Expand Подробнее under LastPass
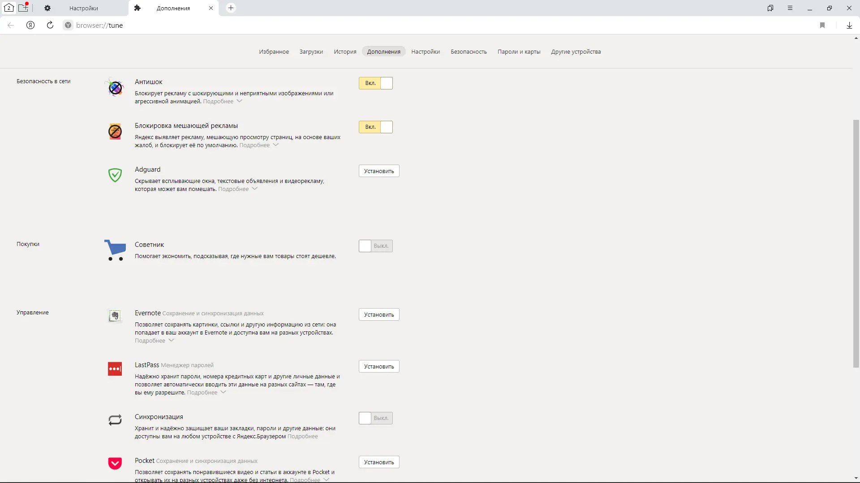 click(206, 393)
